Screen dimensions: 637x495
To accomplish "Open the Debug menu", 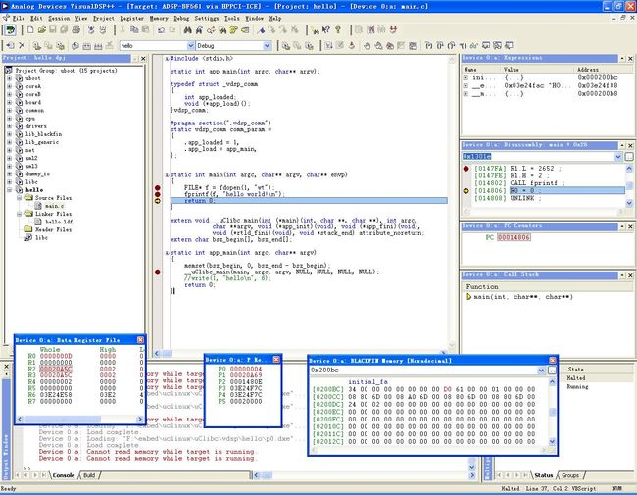I will (181, 19).
